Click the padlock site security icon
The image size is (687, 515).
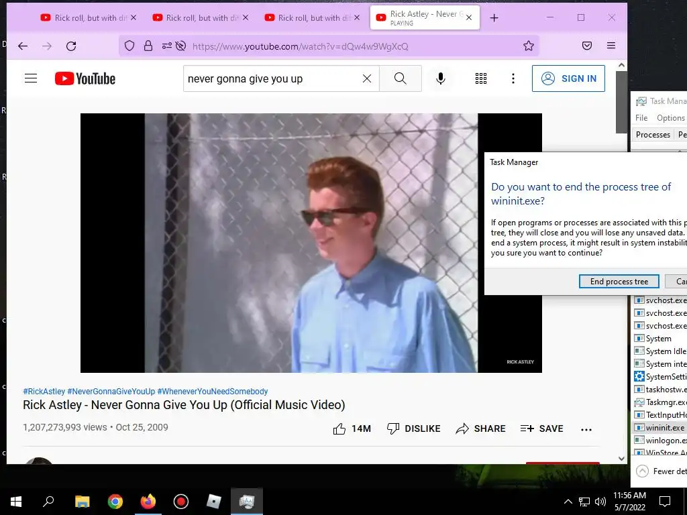coord(148,46)
